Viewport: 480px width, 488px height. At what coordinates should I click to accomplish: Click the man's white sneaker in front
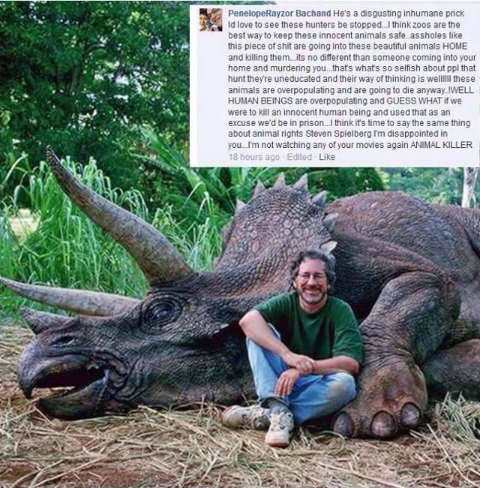pos(280,429)
